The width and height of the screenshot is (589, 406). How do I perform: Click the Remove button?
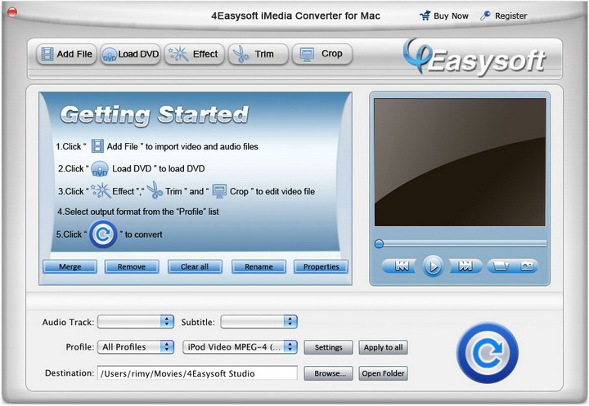click(x=132, y=267)
